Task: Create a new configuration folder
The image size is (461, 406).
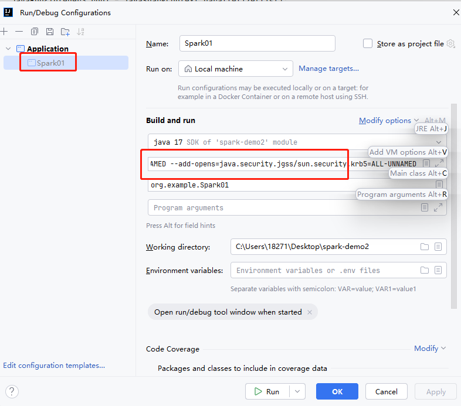Action: (x=65, y=32)
